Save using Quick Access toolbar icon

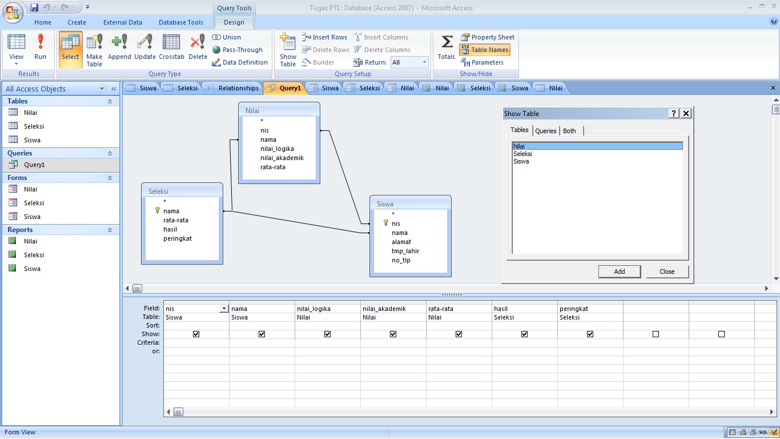click(34, 7)
